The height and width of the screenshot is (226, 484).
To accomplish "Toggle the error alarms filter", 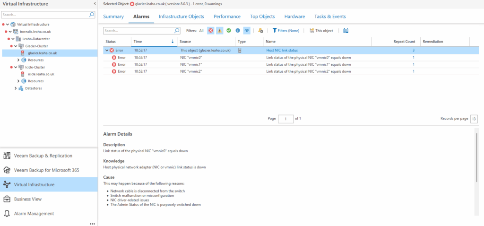I will point(210,31).
